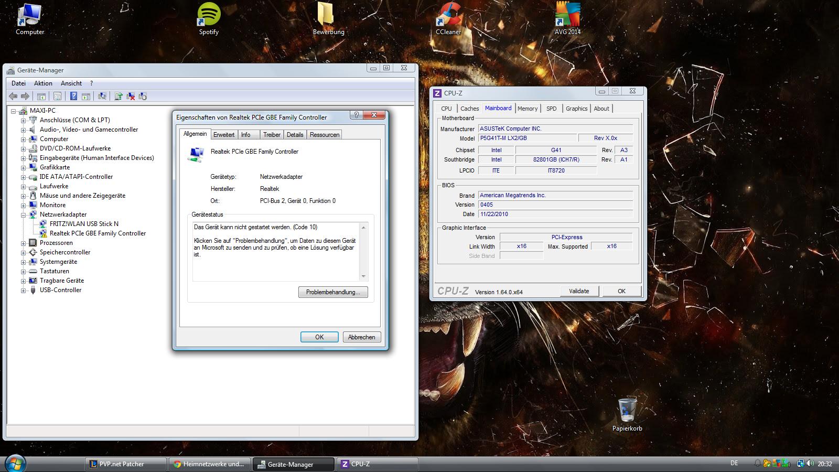The image size is (839, 472).
Task: Expand Anschlüsse (COM & LPT) node
Action: [23, 120]
